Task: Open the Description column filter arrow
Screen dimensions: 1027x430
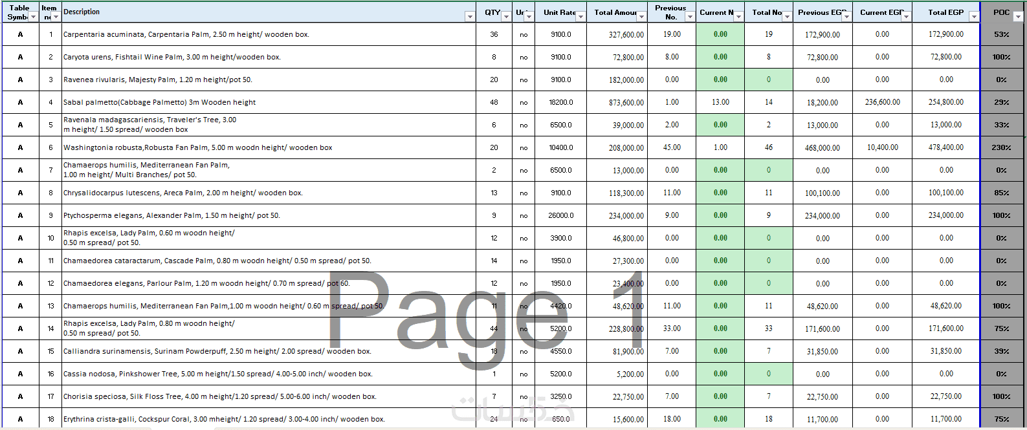Action: [470, 17]
